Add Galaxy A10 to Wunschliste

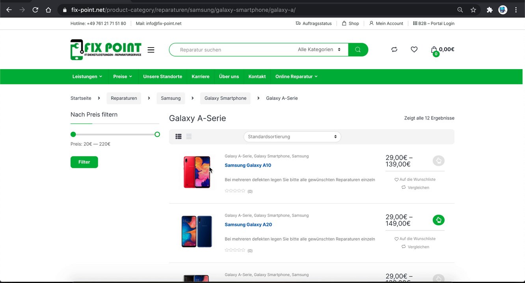(415, 180)
